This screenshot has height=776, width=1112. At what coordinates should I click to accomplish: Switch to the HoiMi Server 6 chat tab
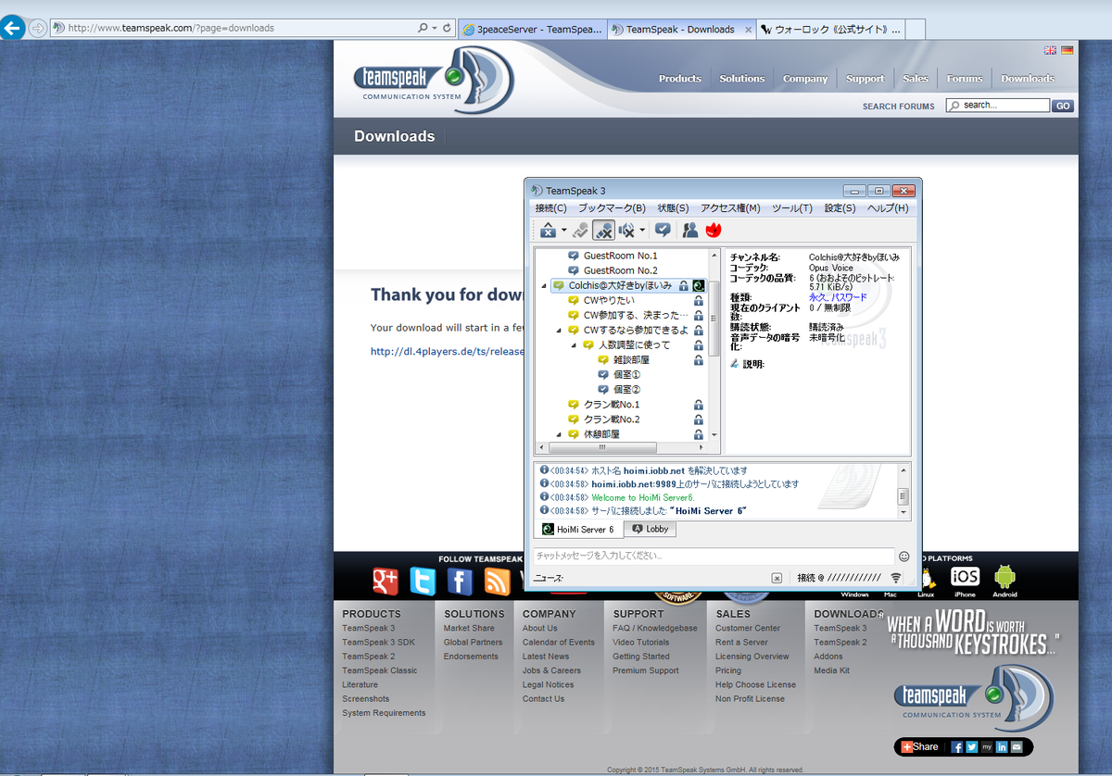click(x=578, y=530)
